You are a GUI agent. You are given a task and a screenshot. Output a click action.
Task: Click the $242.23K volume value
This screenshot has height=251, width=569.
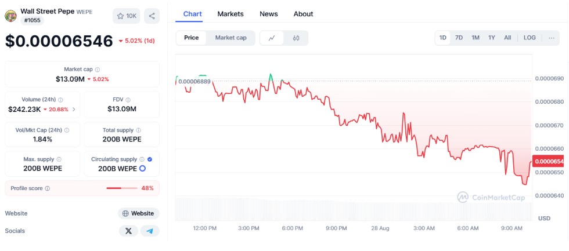pos(24,110)
